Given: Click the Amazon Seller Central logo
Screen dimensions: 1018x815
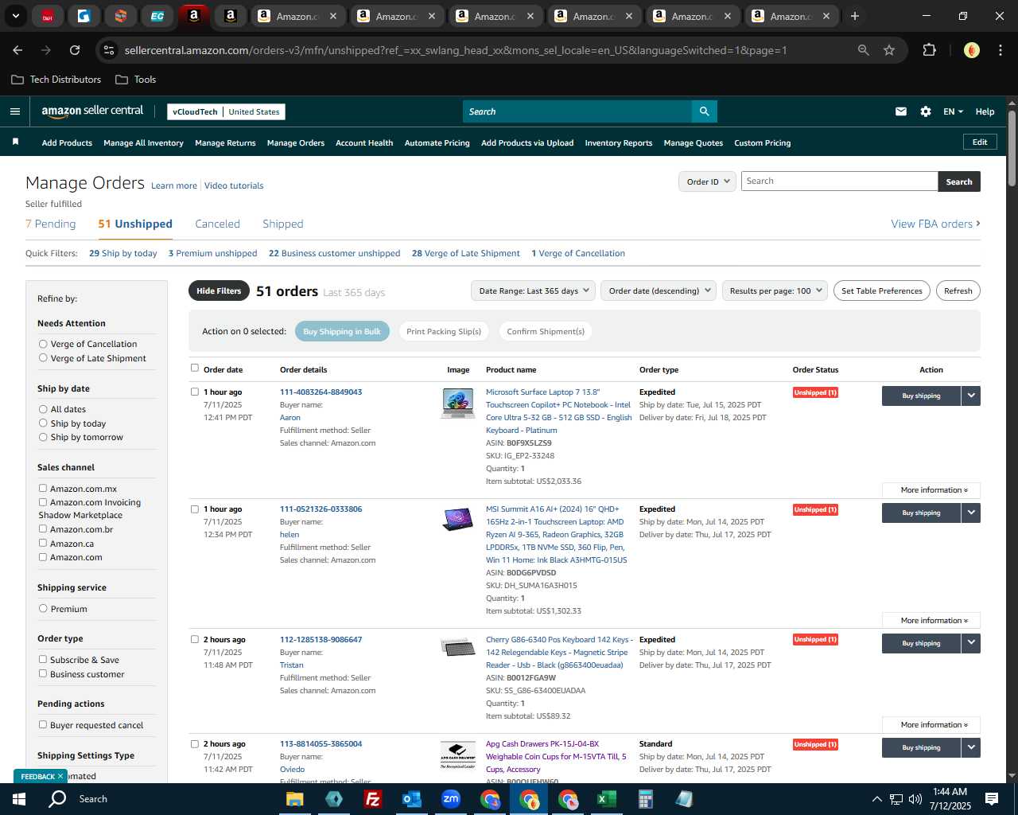Looking at the screenshot, I should point(92,111).
